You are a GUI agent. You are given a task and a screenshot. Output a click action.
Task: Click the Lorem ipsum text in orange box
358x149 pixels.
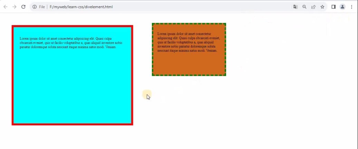[189, 42]
